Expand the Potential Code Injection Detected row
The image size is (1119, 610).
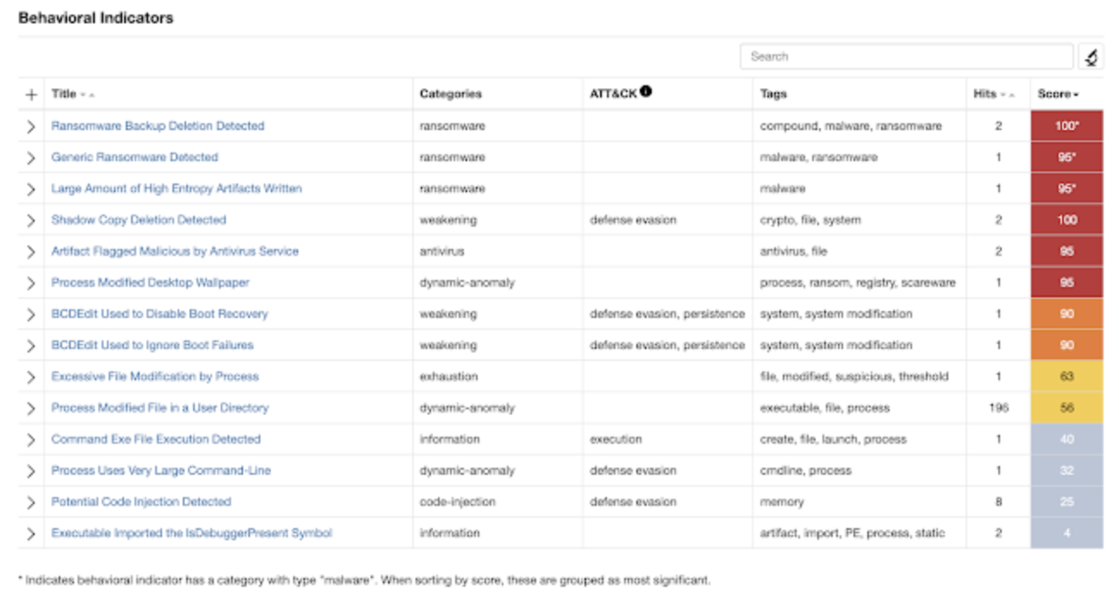[x=31, y=502]
